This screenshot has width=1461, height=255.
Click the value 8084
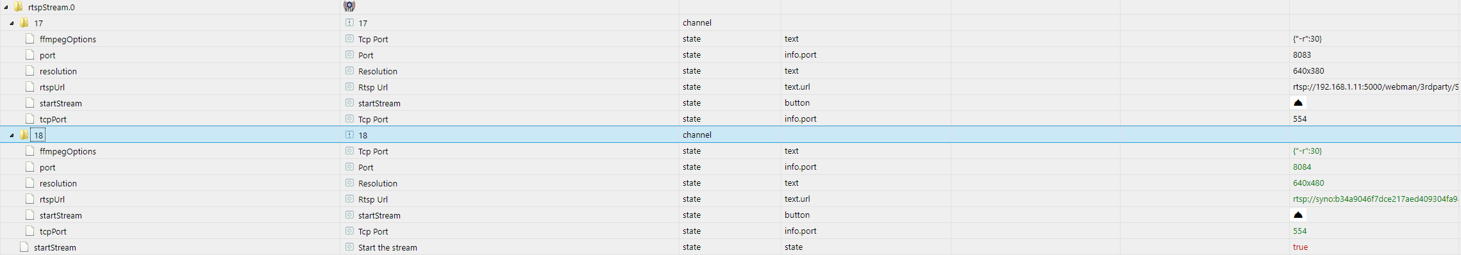coord(1302,167)
